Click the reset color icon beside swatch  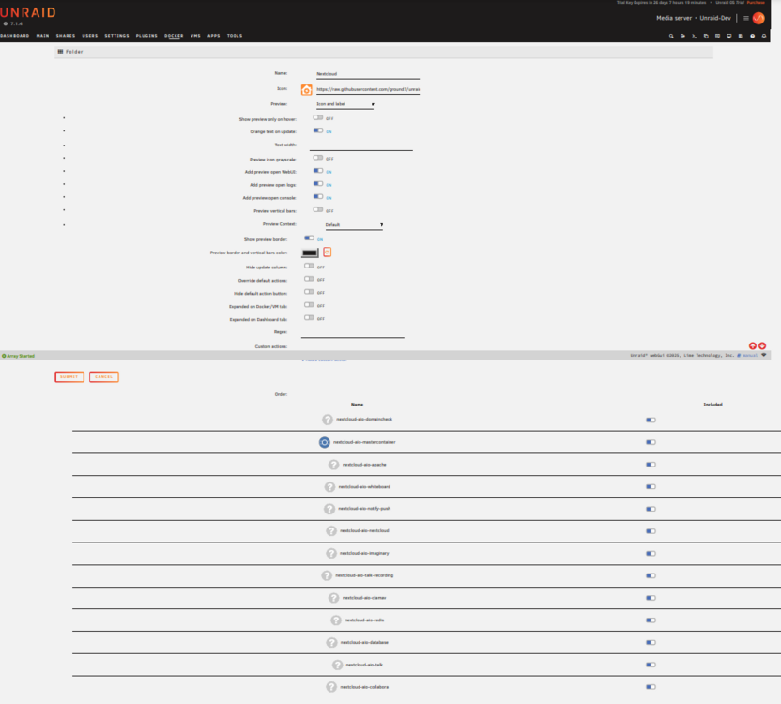point(328,253)
